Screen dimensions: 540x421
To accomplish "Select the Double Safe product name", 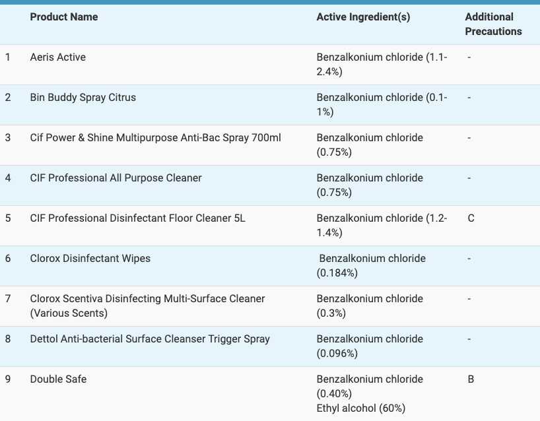I will (x=58, y=379).
